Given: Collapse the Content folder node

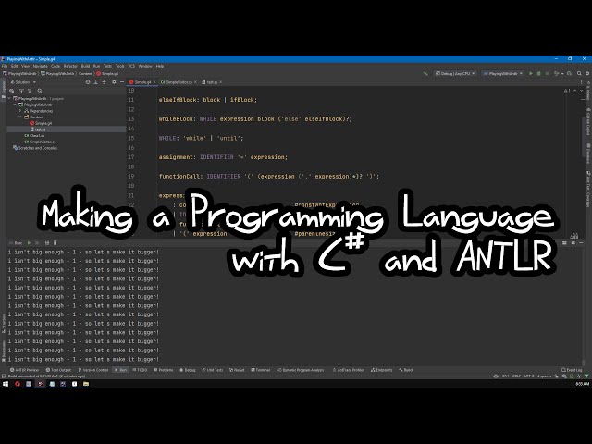Looking at the screenshot, I should pos(20,117).
